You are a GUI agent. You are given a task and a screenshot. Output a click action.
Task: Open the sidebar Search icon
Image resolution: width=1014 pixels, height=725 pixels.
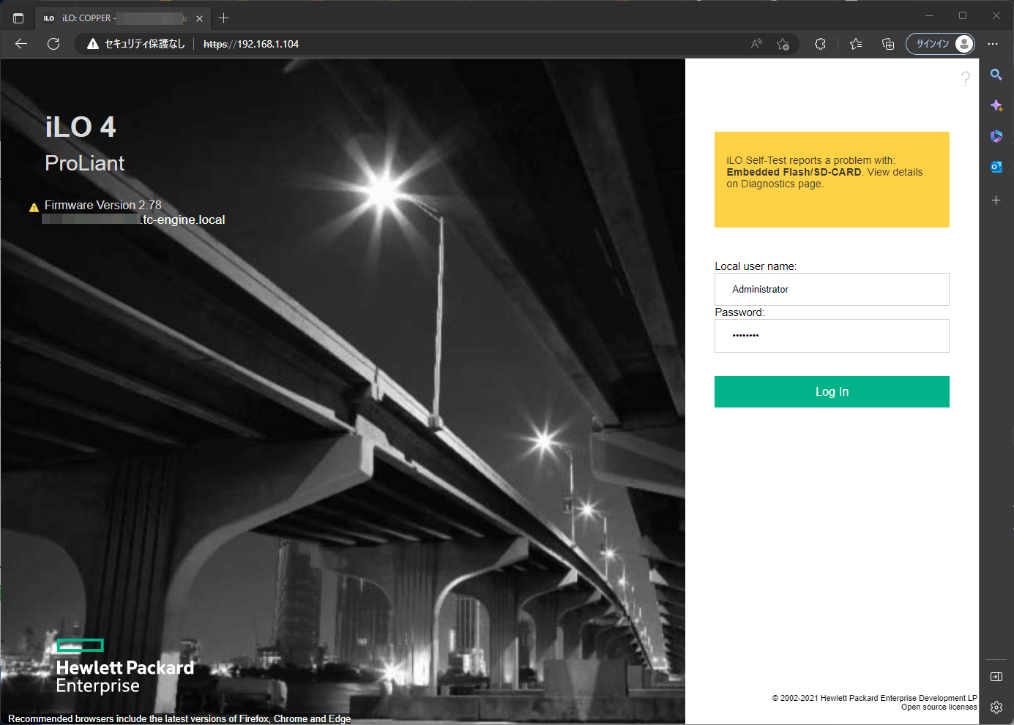(996, 75)
